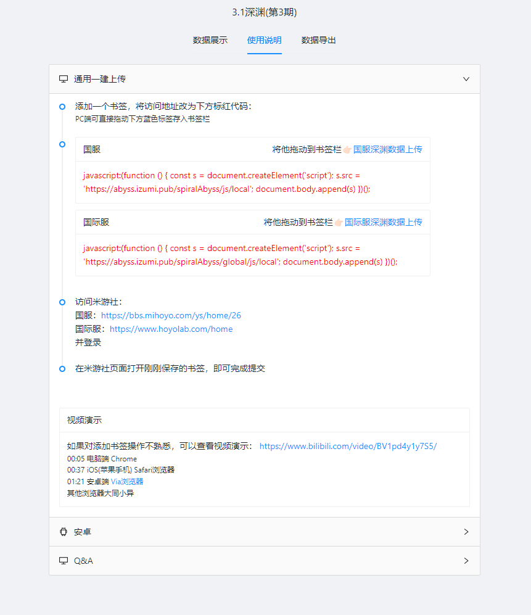Viewport: 531px width, 615px height.
Task: Click 将他拖动到书签栏 text in 国际服 card
Action: 298,223
